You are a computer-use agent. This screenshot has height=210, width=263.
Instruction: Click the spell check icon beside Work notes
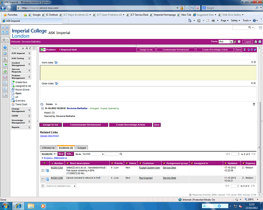pos(56,62)
